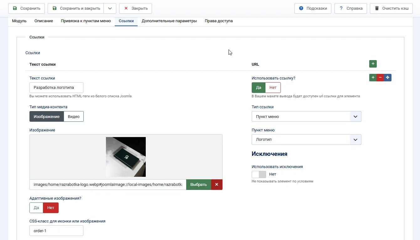
Task: Click the Save button with disk icon
Action: click(26, 8)
